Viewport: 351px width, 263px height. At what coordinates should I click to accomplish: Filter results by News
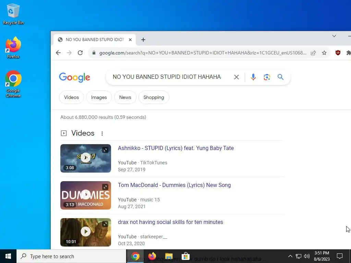pos(125,97)
